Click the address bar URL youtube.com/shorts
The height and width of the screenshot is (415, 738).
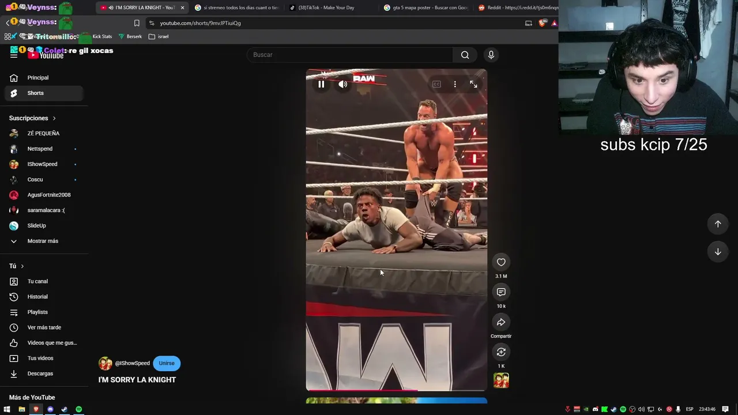[x=200, y=23]
